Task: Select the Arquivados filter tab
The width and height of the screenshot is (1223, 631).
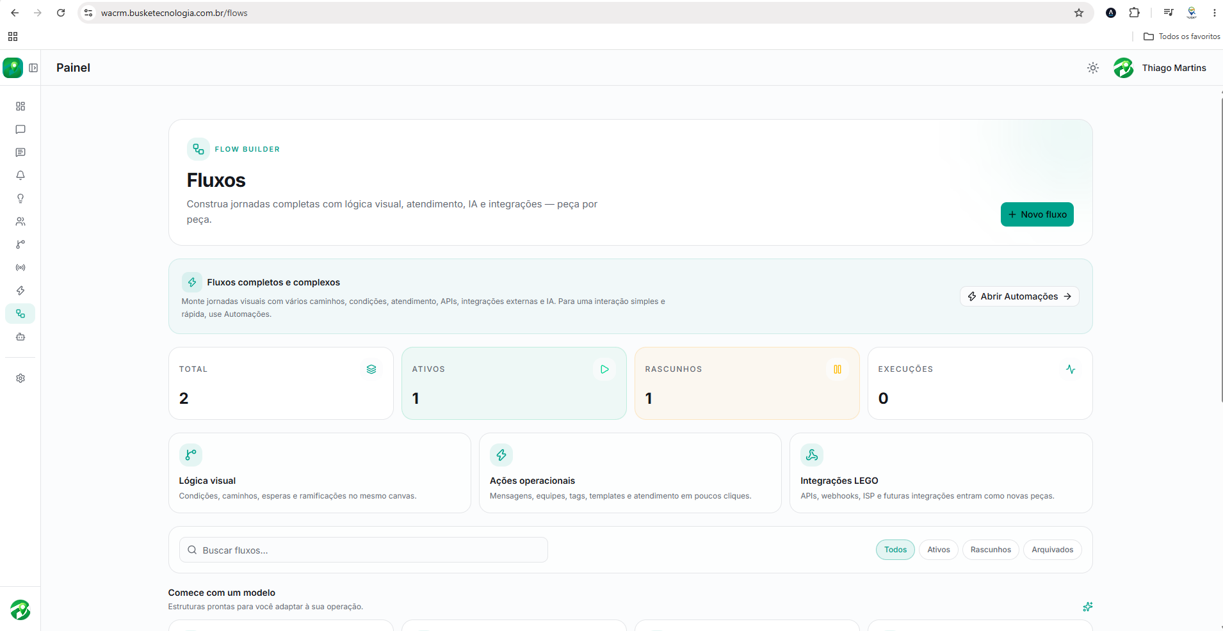Action: pos(1052,550)
